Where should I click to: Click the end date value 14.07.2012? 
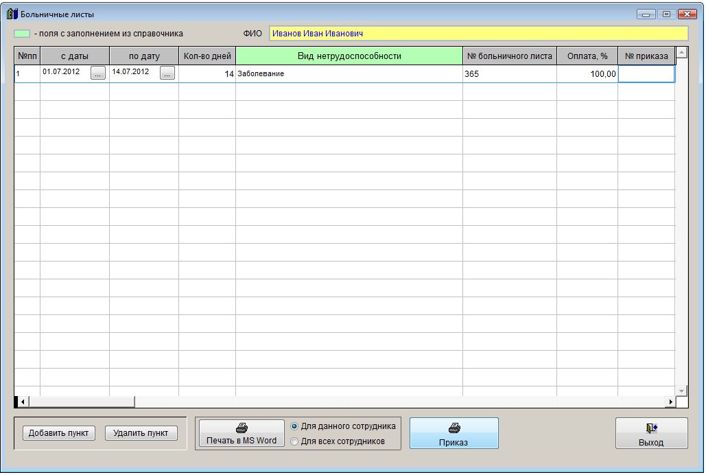click(x=130, y=71)
